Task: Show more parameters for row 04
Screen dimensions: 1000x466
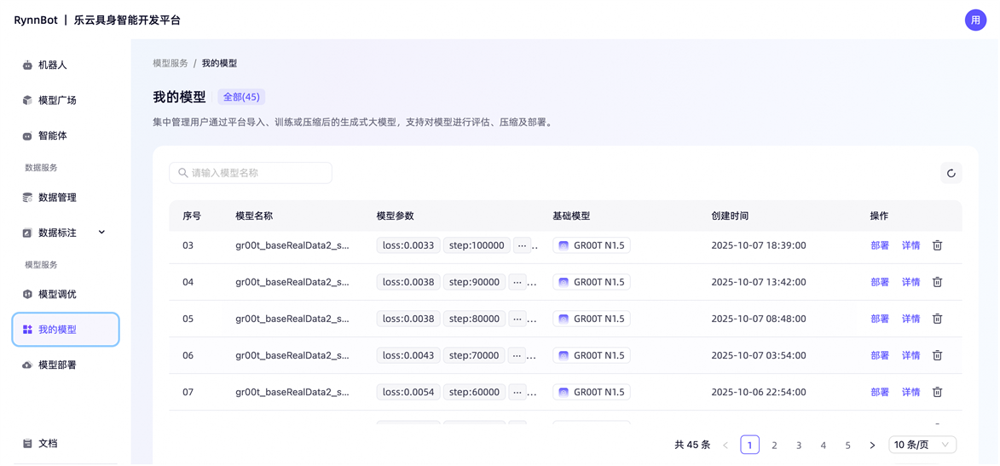Action: 517,282
